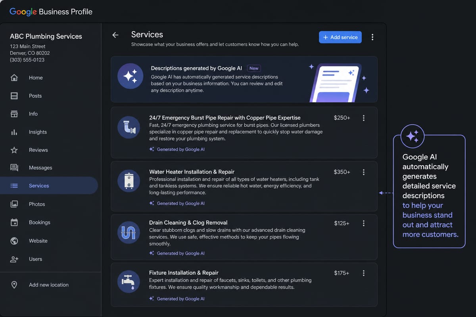Go to Home in the sidebar

pyautogui.click(x=36, y=78)
